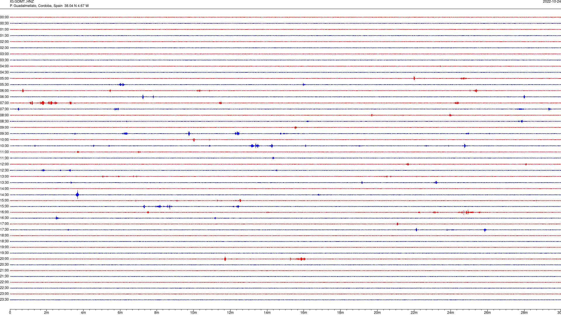Click the 6m axis tick label

pyautogui.click(x=120, y=313)
